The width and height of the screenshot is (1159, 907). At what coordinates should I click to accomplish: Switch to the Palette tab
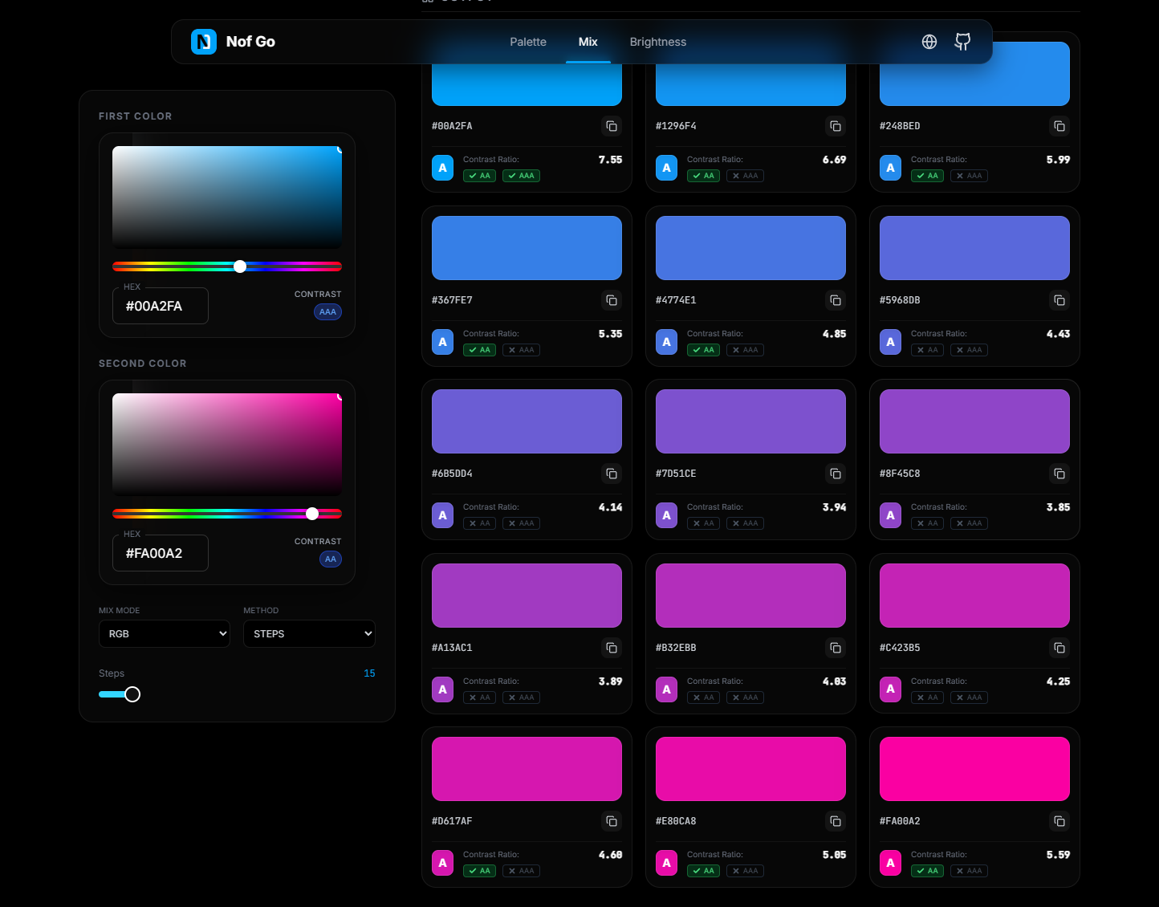528,42
